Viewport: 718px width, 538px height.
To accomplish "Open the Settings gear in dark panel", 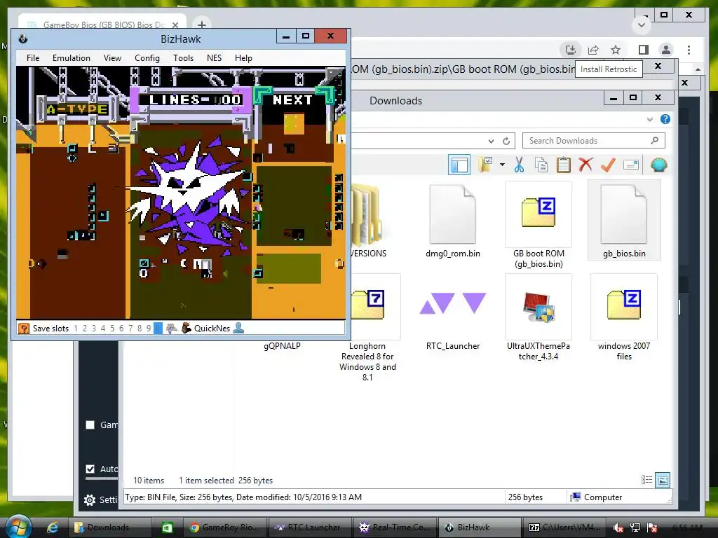I will point(90,500).
